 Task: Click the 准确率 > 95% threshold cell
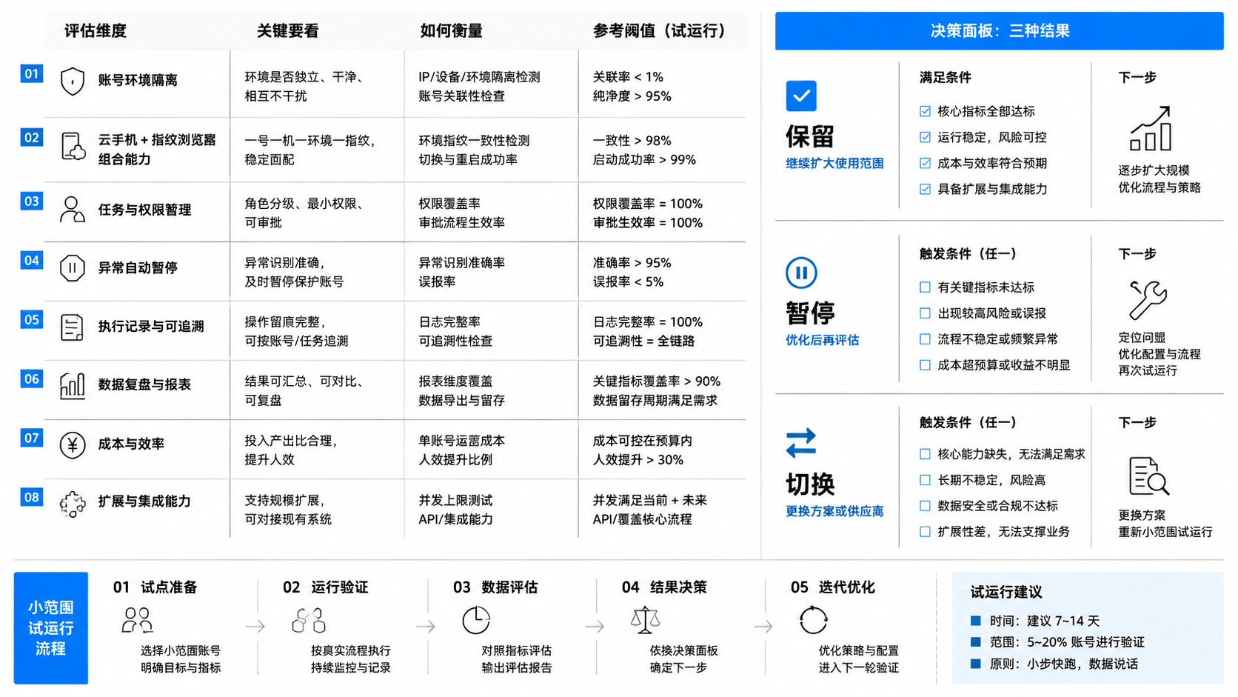[632, 263]
